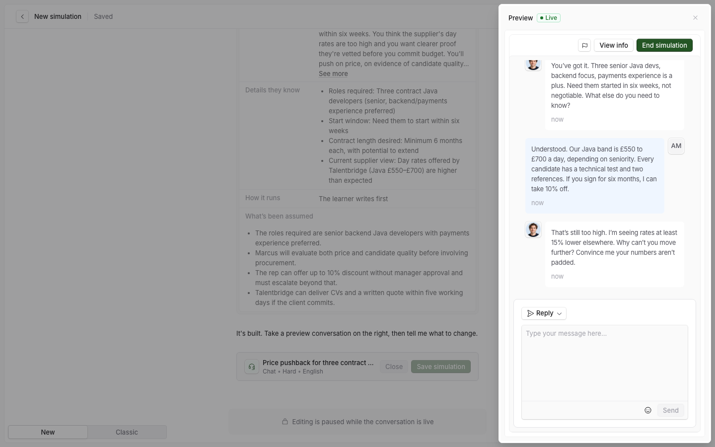Select the New tab
The height and width of the screenshot is (447, 715).
[48, 432]
